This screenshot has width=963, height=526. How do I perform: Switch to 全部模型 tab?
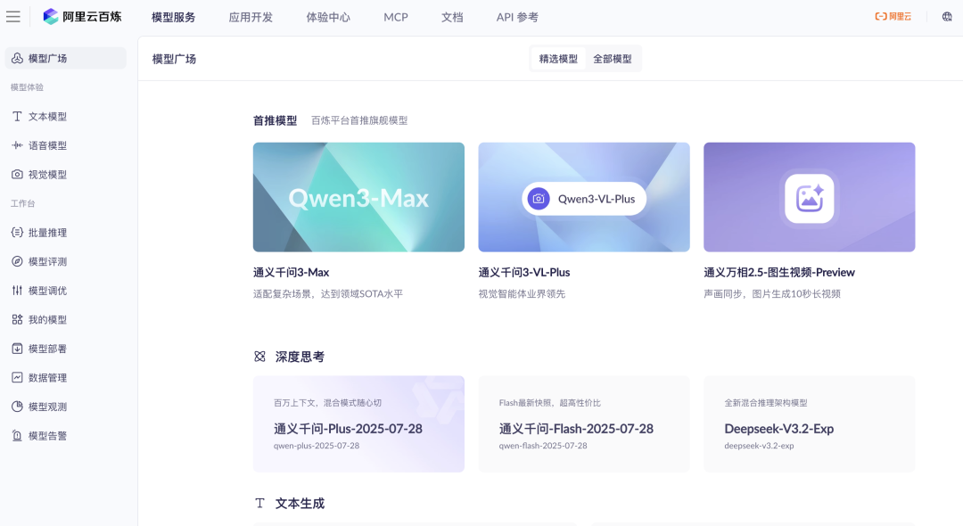coord(613,59)
